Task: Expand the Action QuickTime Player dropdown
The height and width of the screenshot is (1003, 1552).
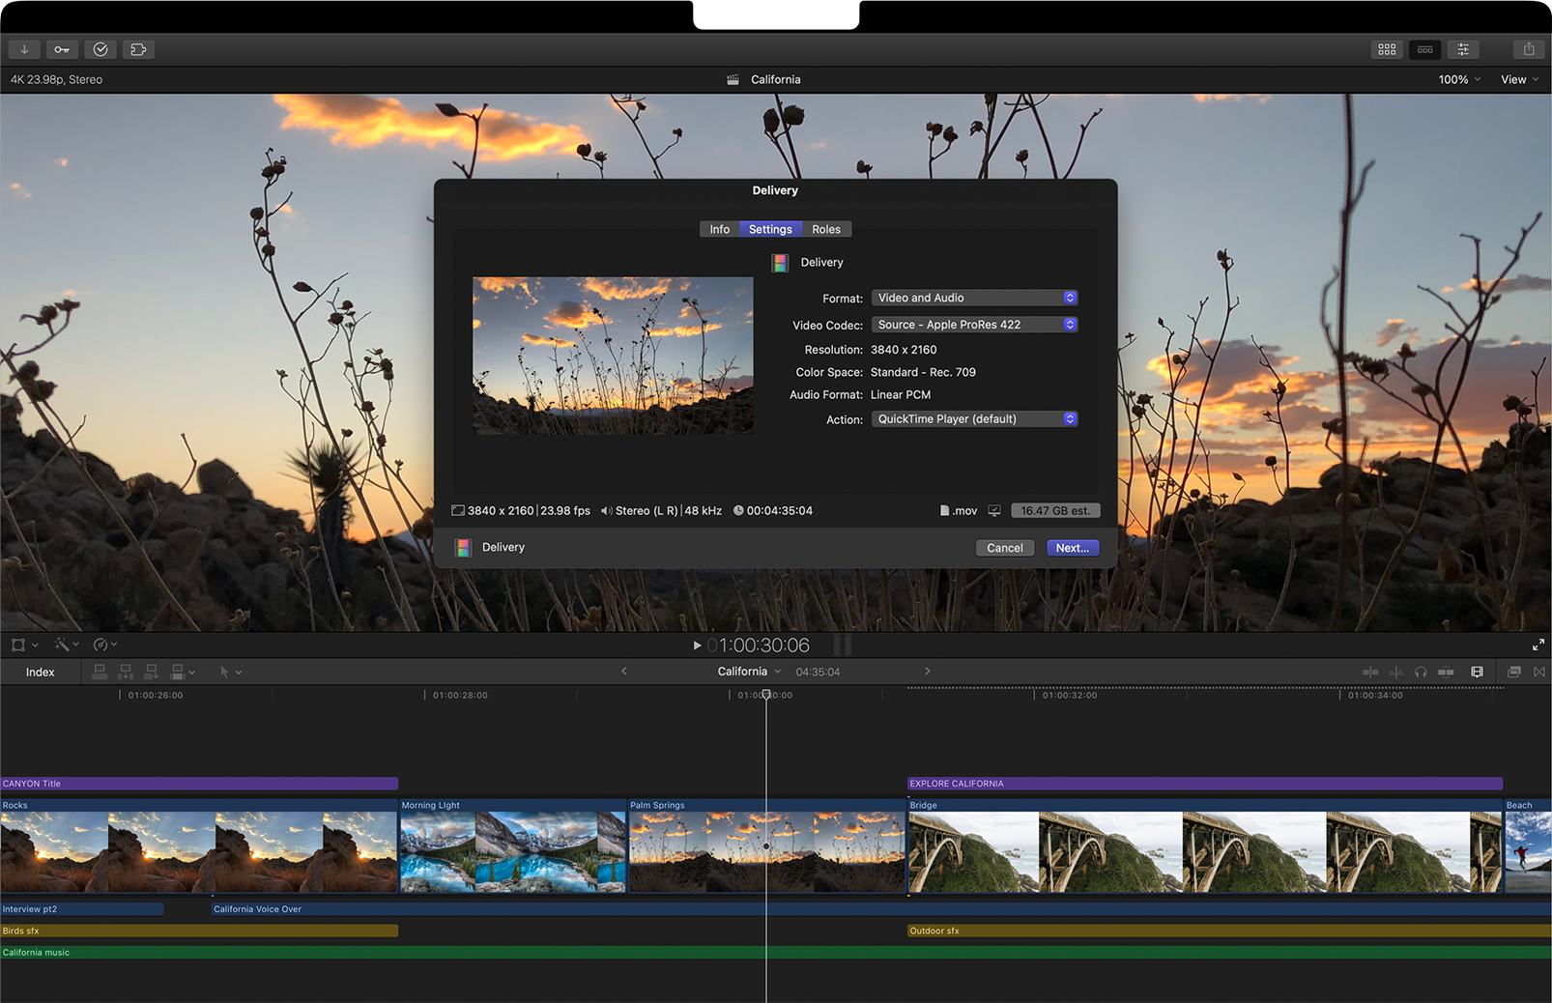Action: click(x=974, y=419)
